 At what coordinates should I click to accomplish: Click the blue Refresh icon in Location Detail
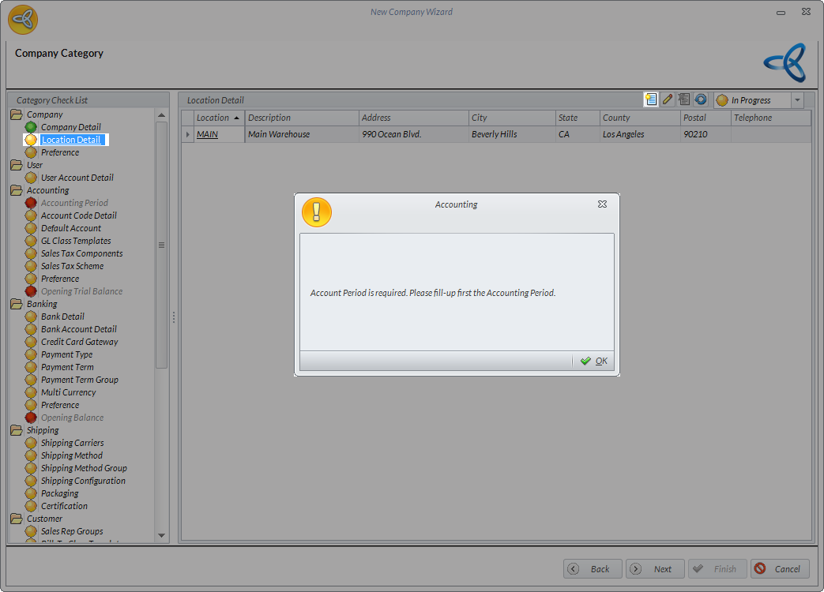click(701, 99)
